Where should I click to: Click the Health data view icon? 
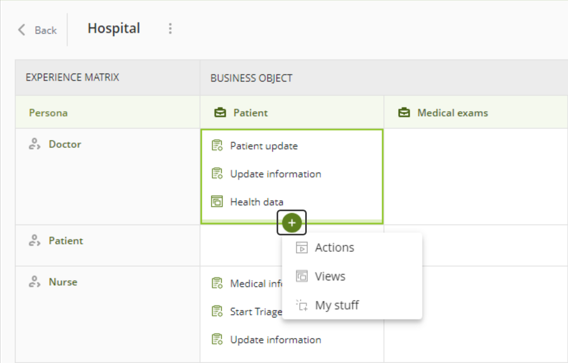pos(217,202)
